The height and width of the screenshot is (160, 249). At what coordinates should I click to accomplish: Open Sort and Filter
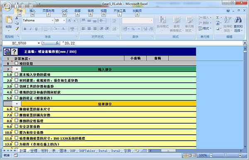pyautogui.click(x=227, y=24)
